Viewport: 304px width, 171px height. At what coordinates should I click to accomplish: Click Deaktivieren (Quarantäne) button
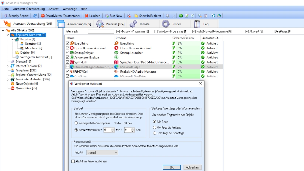(60, 16)
